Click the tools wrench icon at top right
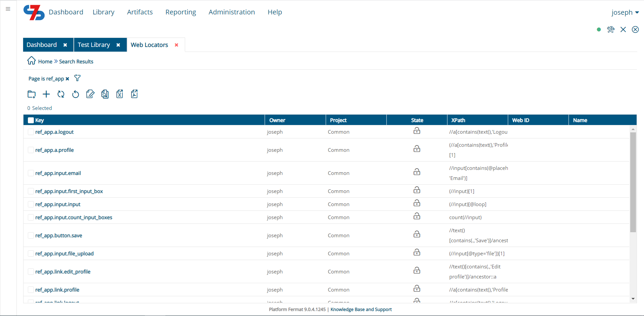The width and height of the screenshot is (644, 316). pyautogui.click(x=611, y=29)
